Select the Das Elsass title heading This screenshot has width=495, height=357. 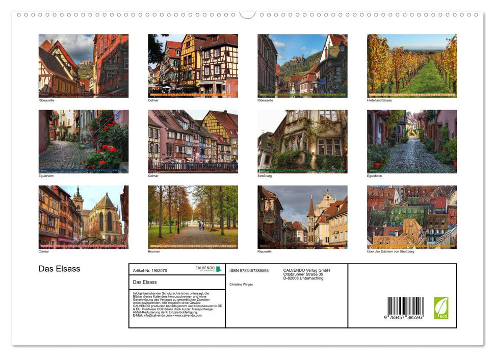[x=60, y=269]
